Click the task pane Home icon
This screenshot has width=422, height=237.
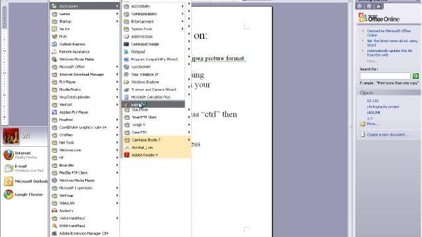378,6
